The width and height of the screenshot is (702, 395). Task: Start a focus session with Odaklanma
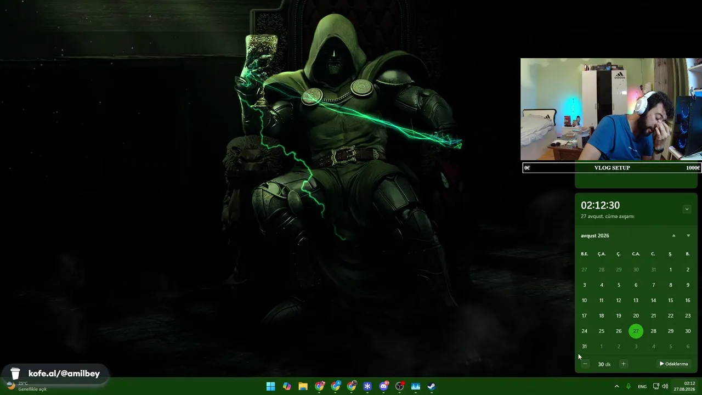tap(673, 364)
